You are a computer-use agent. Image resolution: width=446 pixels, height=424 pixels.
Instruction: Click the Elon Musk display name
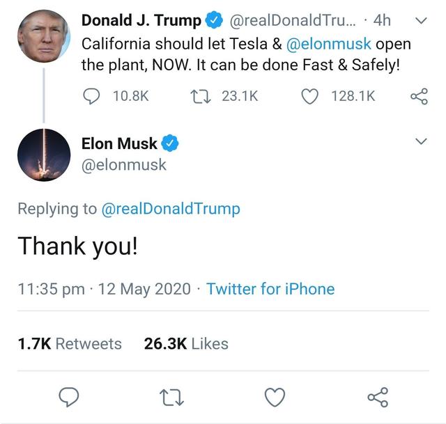point(119,144)
